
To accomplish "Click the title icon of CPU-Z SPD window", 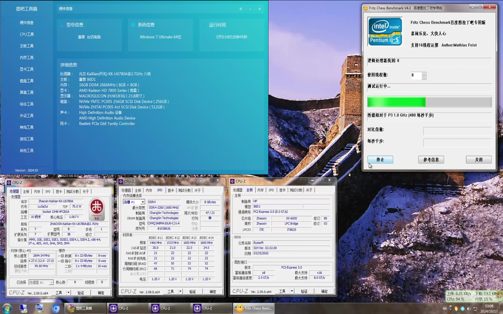I will [x=121, y=181].
